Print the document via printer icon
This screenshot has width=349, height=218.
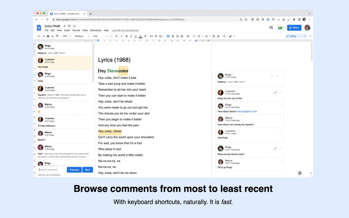pyautogui.click(x=48, y=36)
